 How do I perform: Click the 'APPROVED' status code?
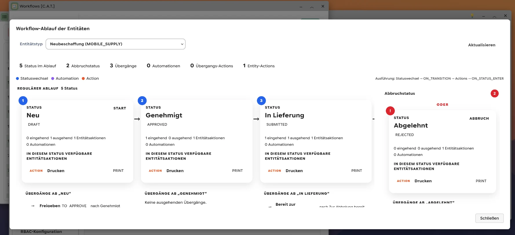(157, 125)
